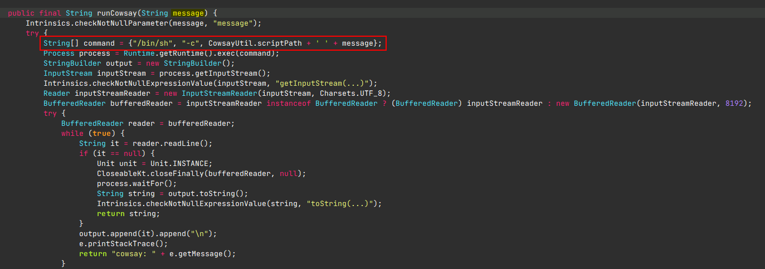Click CloseableKt.closeFinally call
The width and height of the screenshot is (765, 269).
click(202, 174)
